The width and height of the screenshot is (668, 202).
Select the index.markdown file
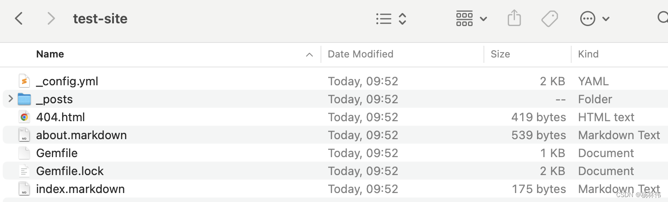click(x=80, y=189)
